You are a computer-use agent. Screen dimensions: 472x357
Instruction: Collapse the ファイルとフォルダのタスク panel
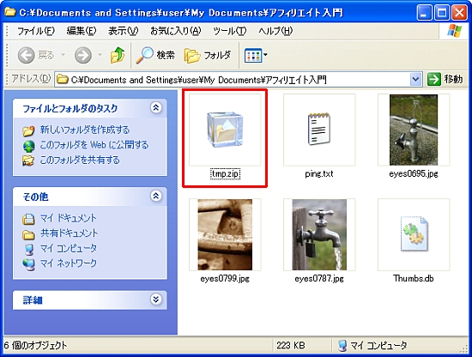click(156, 107)
